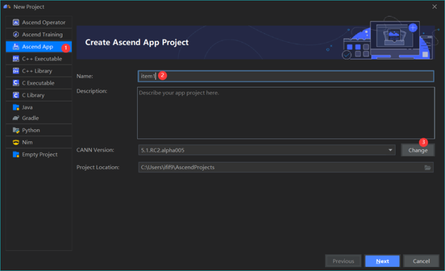Click the Description: label
Screen dimensions: 445x271
click(x=91, y=91)
